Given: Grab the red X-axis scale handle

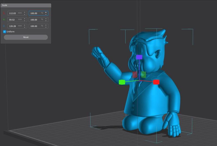Looking at the screenshot, I should pos(156,82).
